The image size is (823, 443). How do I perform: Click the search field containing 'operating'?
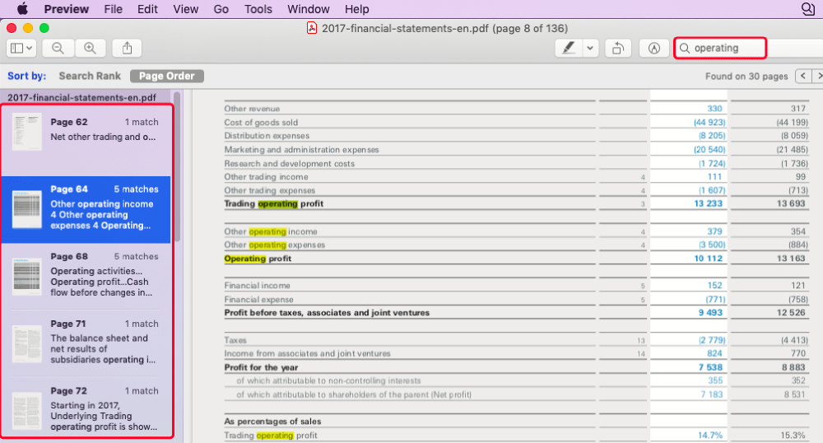(x=724, y=49)
